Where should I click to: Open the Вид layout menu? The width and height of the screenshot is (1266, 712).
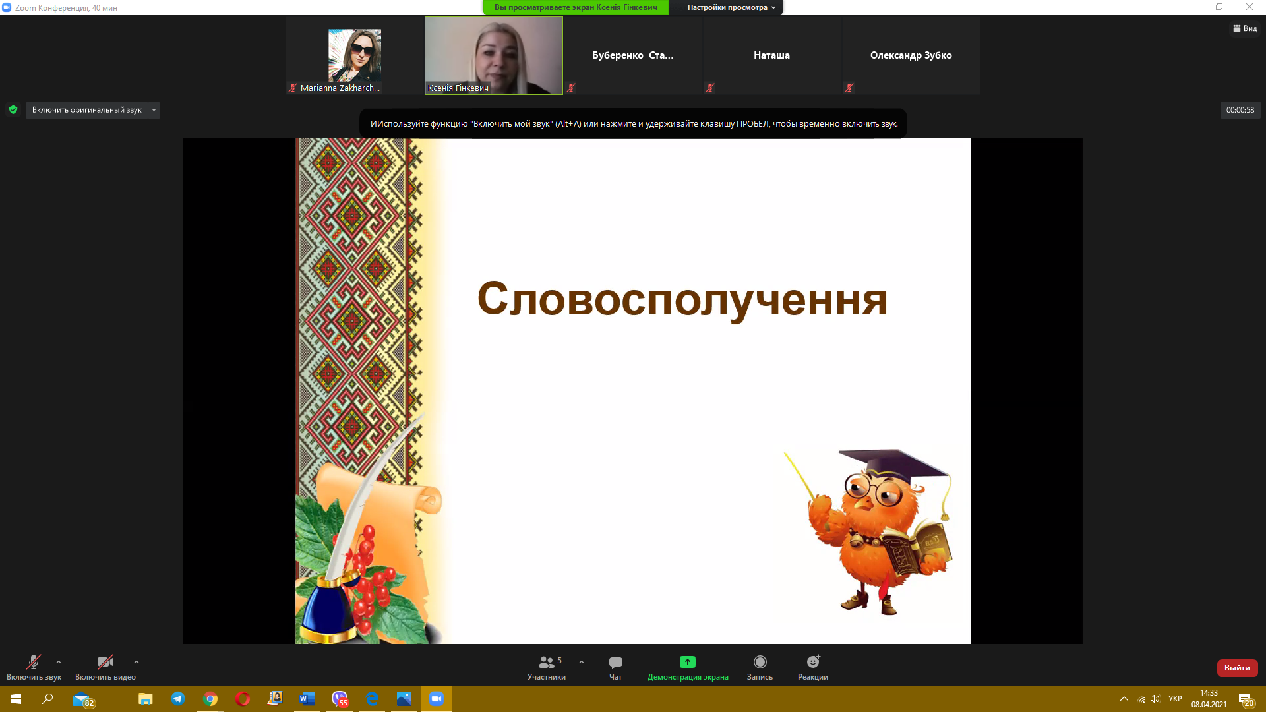(1245, 28)
